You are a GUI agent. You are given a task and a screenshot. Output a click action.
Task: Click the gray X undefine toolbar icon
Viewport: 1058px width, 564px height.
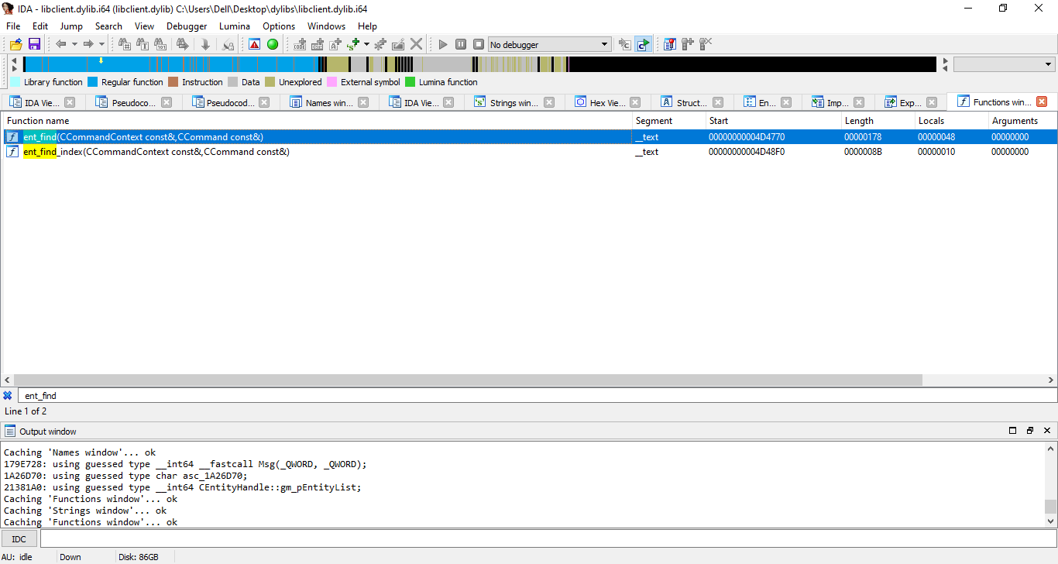(417, 44)
